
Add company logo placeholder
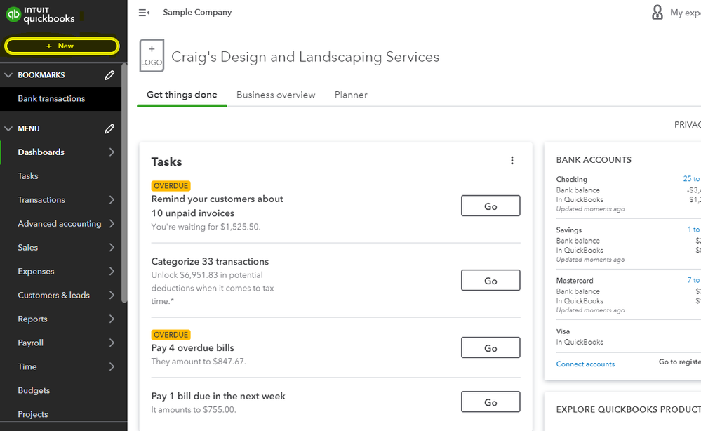pyautogui.click(x=152, y=55)
